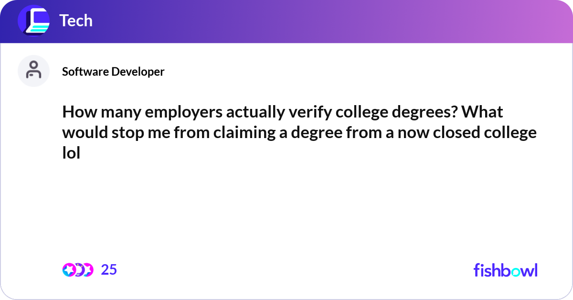Click the purple gradient header banner
This screenshot has height=300, width=573.
[x=286, y=21]
